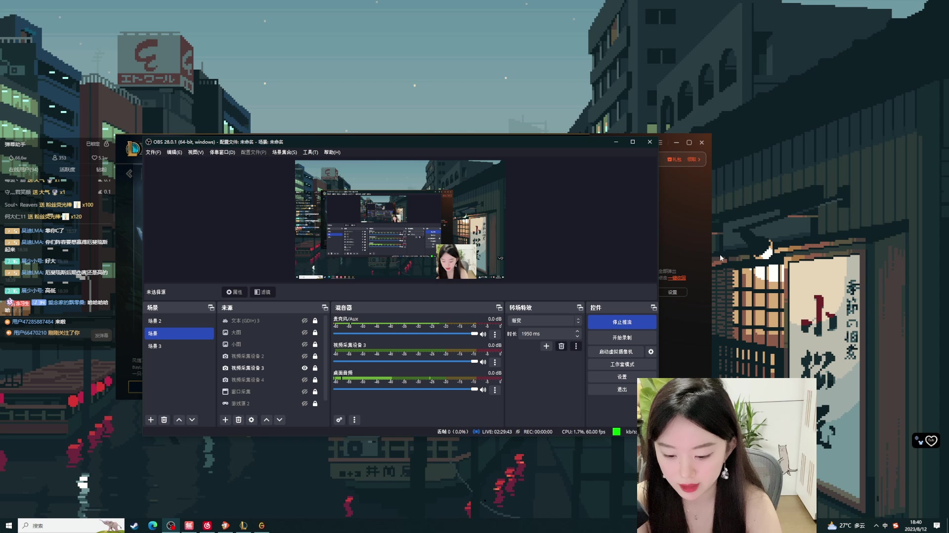Image resolution: width=949 pixels, height=533 pixels.
Task: Open virtual camera settings gear icon
Action: pos(651,351)
